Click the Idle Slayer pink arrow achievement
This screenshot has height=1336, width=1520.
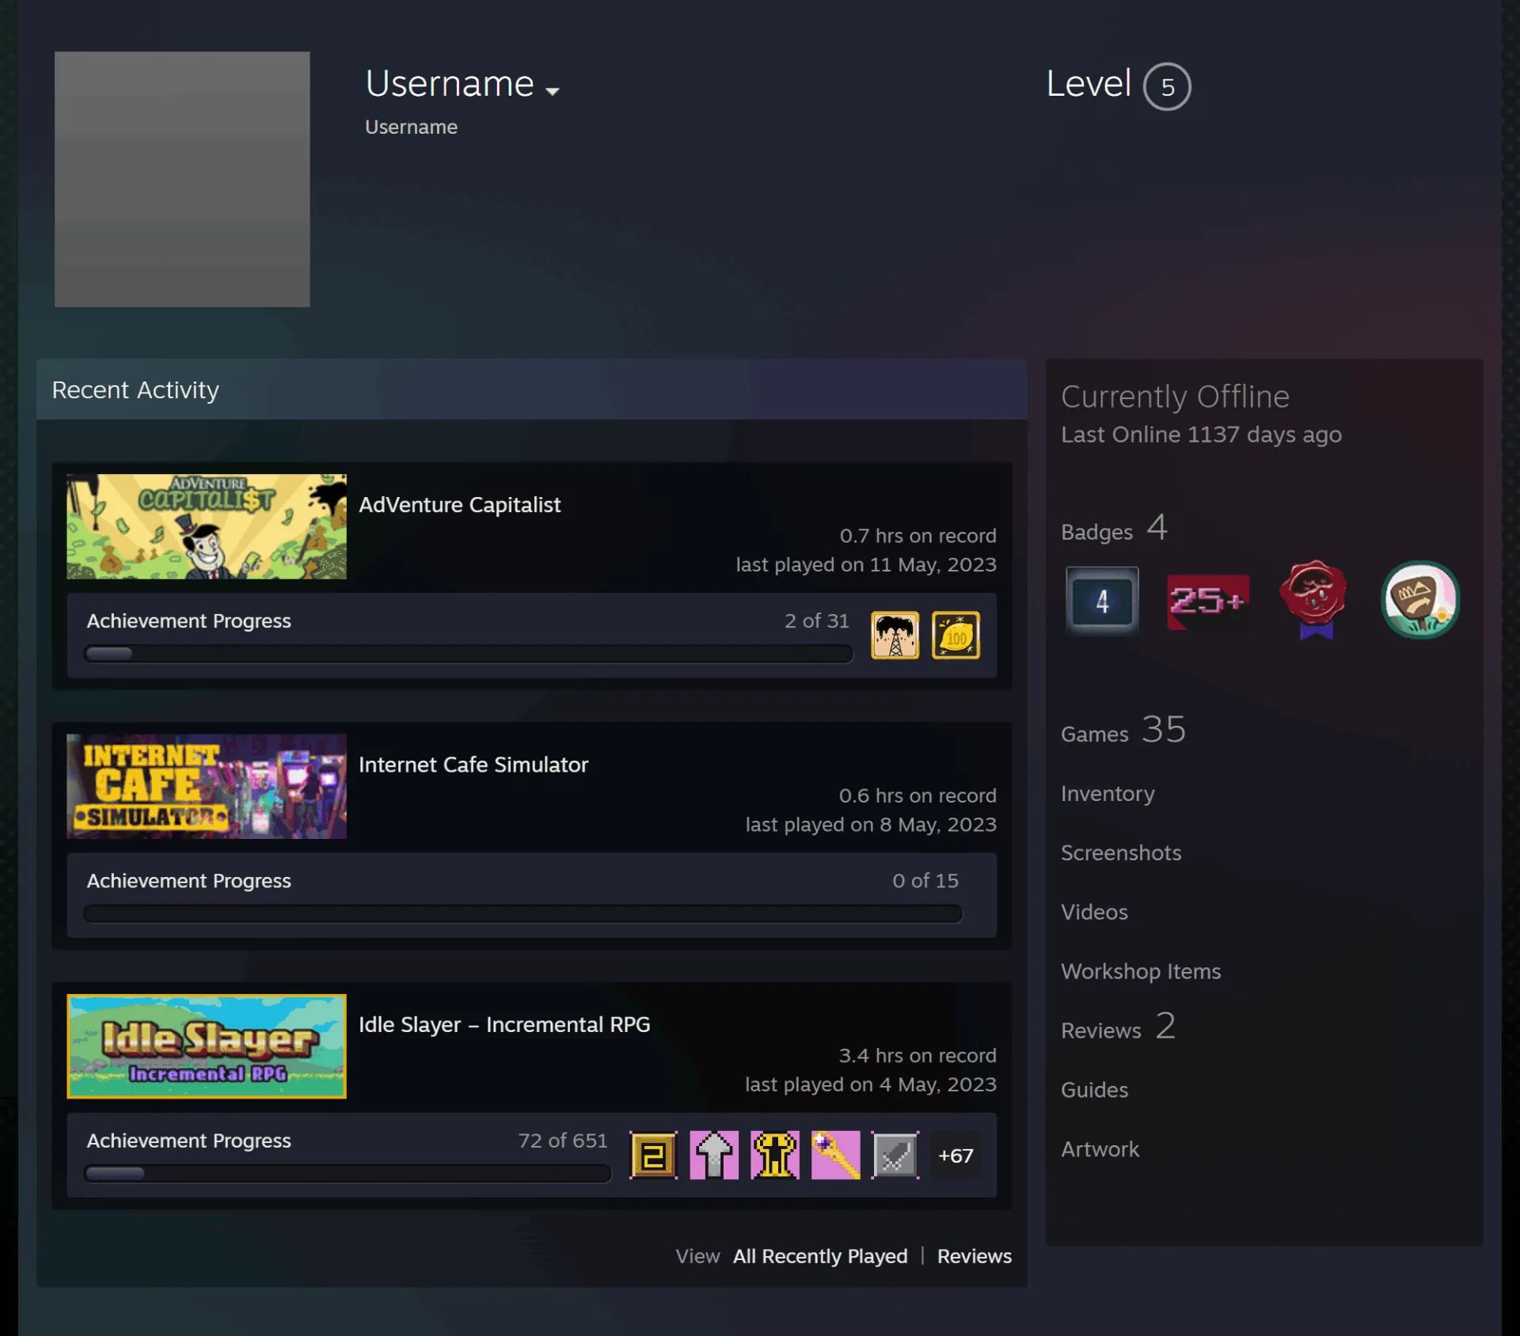[714, 1155]
